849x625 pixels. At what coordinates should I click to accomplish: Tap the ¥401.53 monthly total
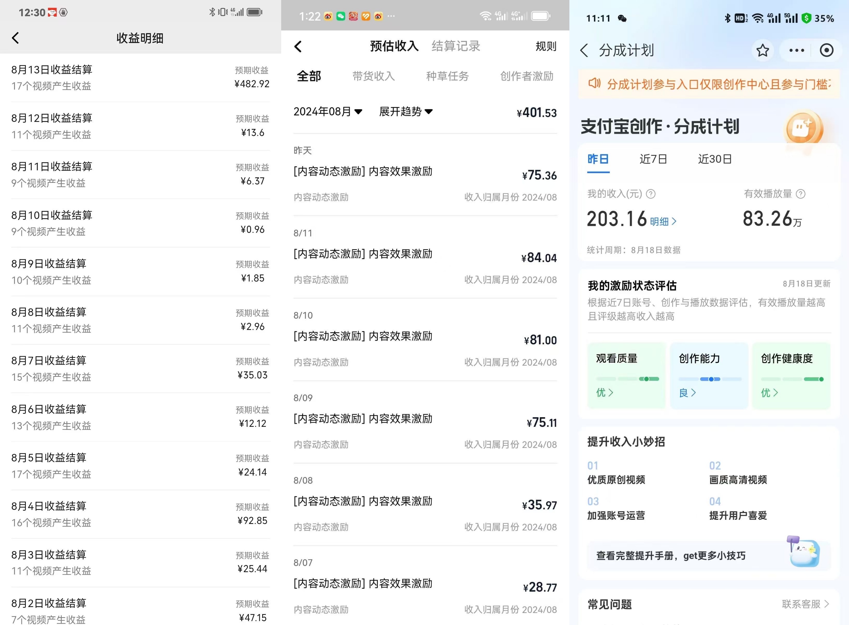pyautogui.click(x=537, y=112)
